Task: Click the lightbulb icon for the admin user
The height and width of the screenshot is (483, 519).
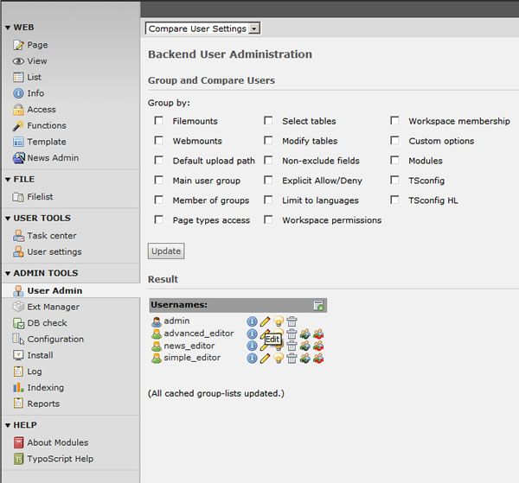Action: coord(279,321)
